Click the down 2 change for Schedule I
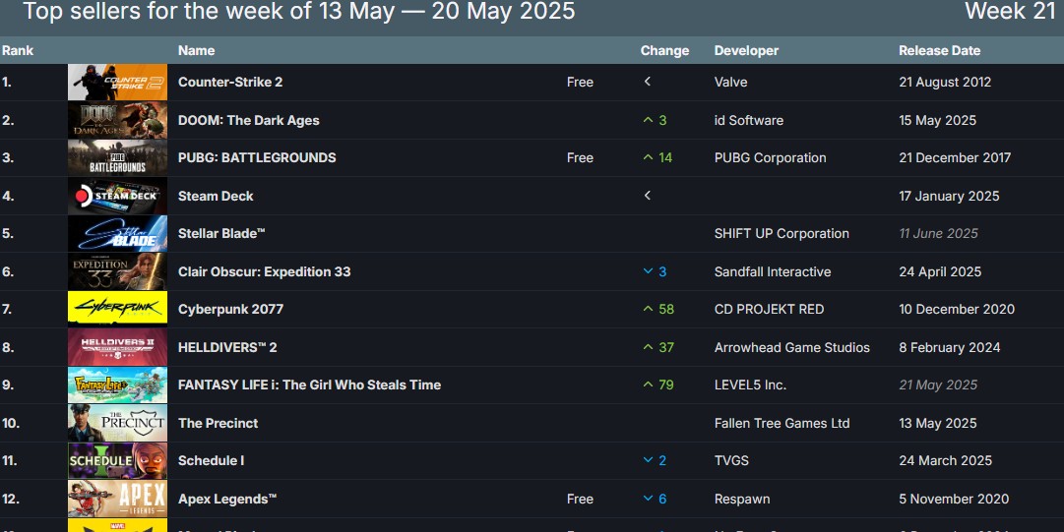 (655, 461)
